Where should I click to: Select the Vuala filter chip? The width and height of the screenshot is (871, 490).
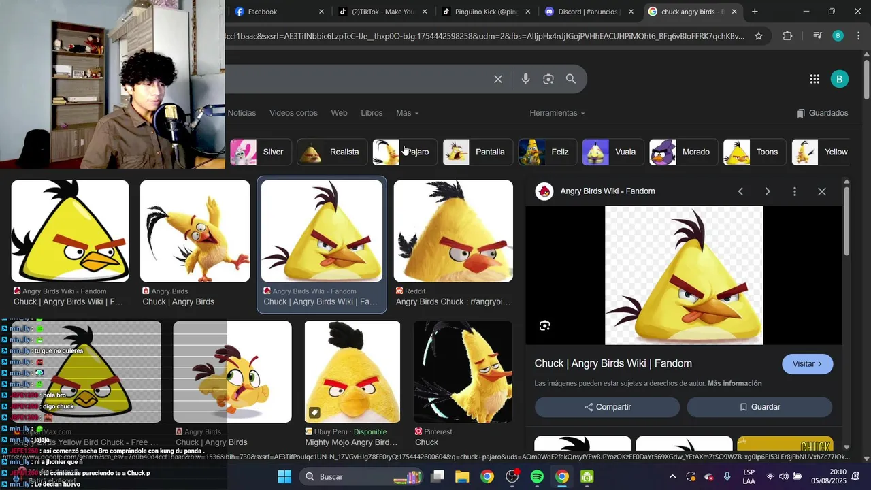click(613, 152)
